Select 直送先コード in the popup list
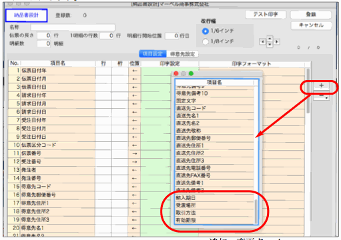 click(x=214, y=108)
